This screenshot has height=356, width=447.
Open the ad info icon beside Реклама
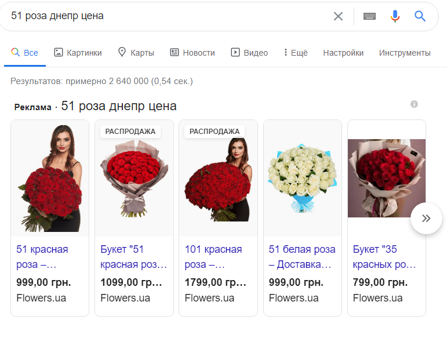point(414,104)
